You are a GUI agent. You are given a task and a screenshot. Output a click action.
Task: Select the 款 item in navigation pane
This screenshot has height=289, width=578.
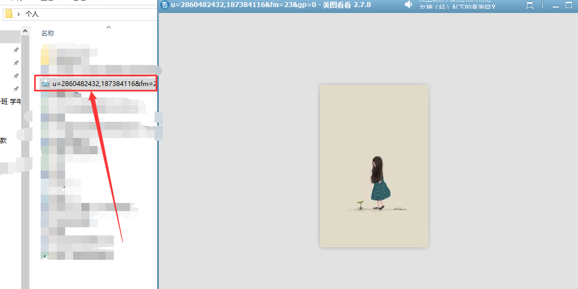click(x=3, y=140)
